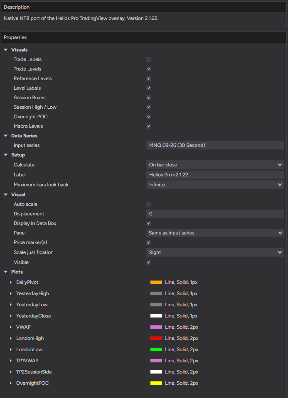Open Maximum bars look back dropdown

215,185
